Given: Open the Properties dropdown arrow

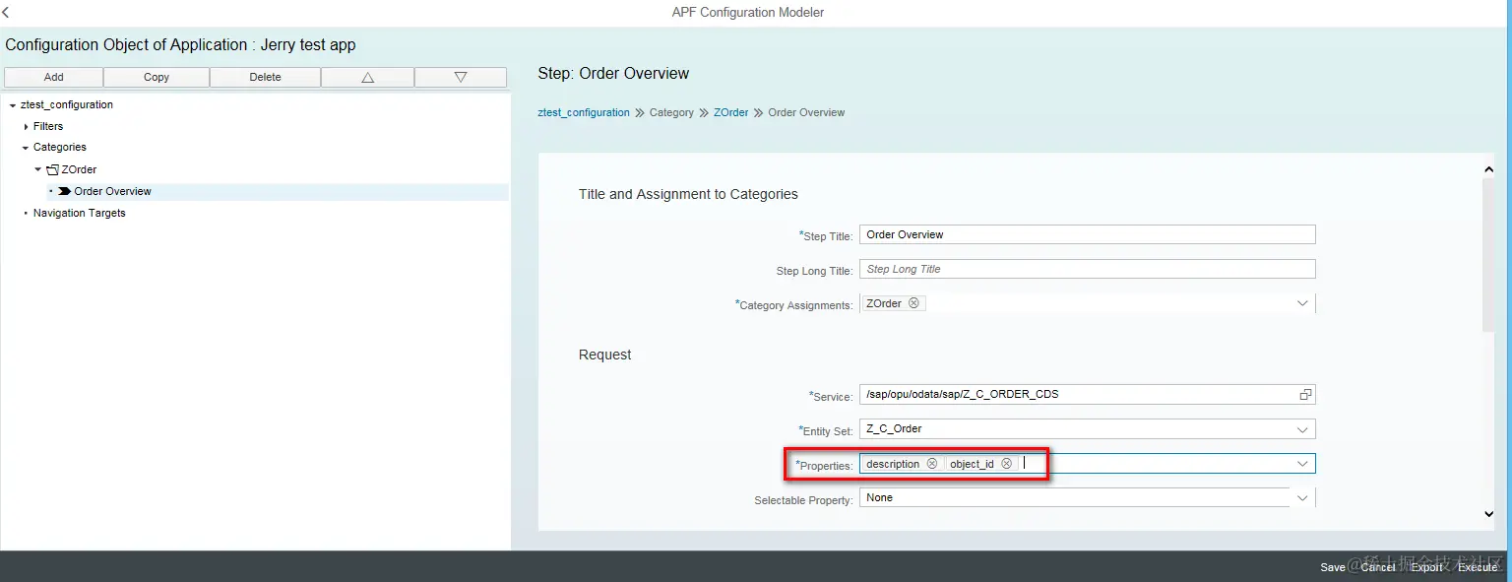Looking at the screenshot, I should pos(1302,464).
